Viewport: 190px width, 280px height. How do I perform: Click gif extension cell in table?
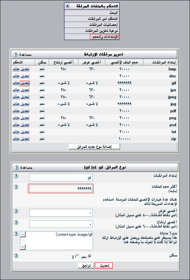174,83
